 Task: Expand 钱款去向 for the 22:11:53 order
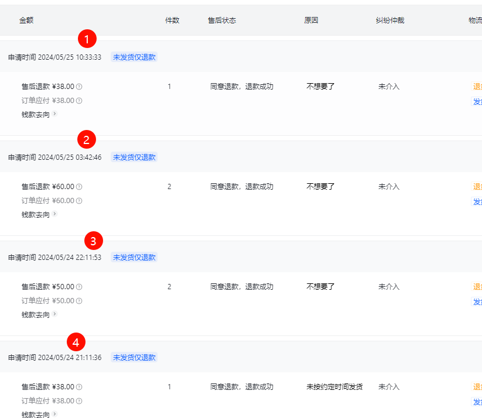point(54,314)
